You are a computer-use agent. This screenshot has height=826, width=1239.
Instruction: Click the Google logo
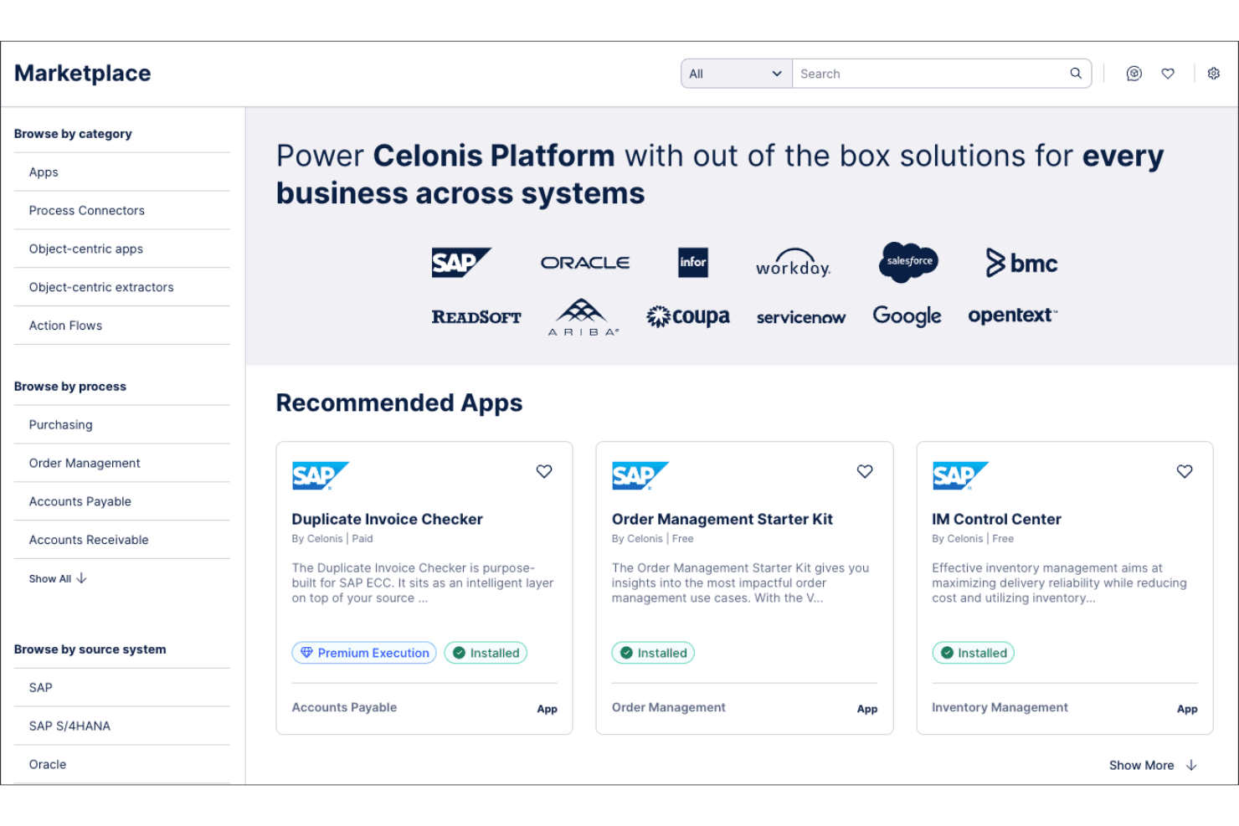[907, 316]
